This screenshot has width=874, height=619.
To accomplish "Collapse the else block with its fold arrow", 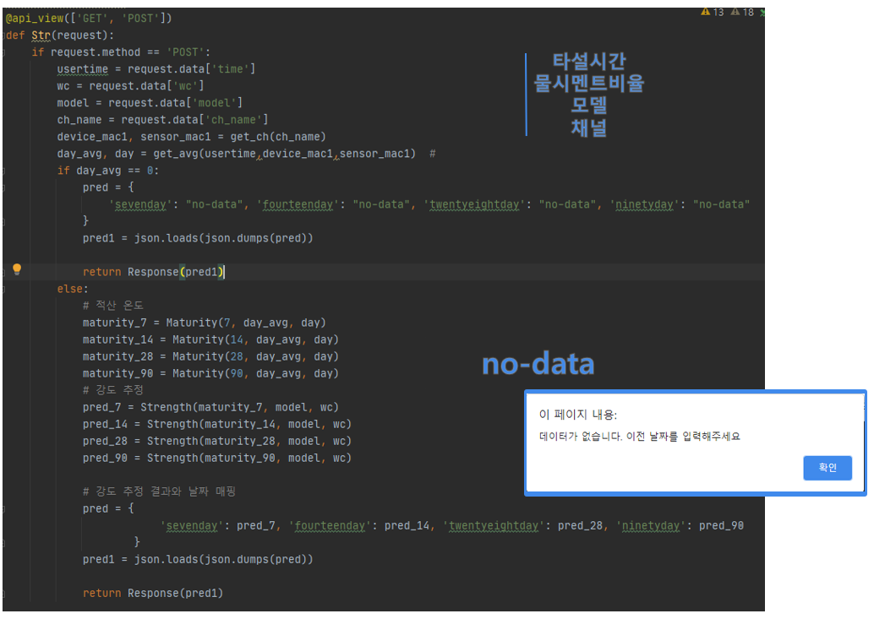I will coord(3,288).
